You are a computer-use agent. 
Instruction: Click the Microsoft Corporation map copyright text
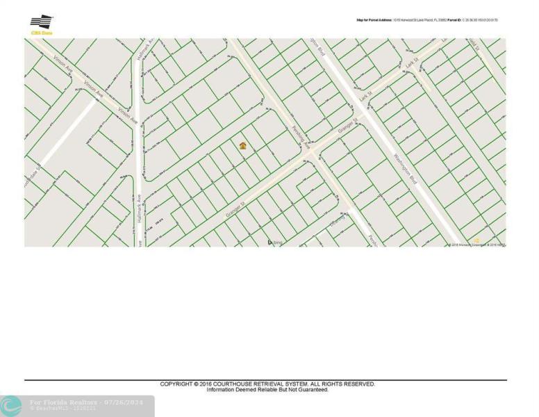(477, 245)
